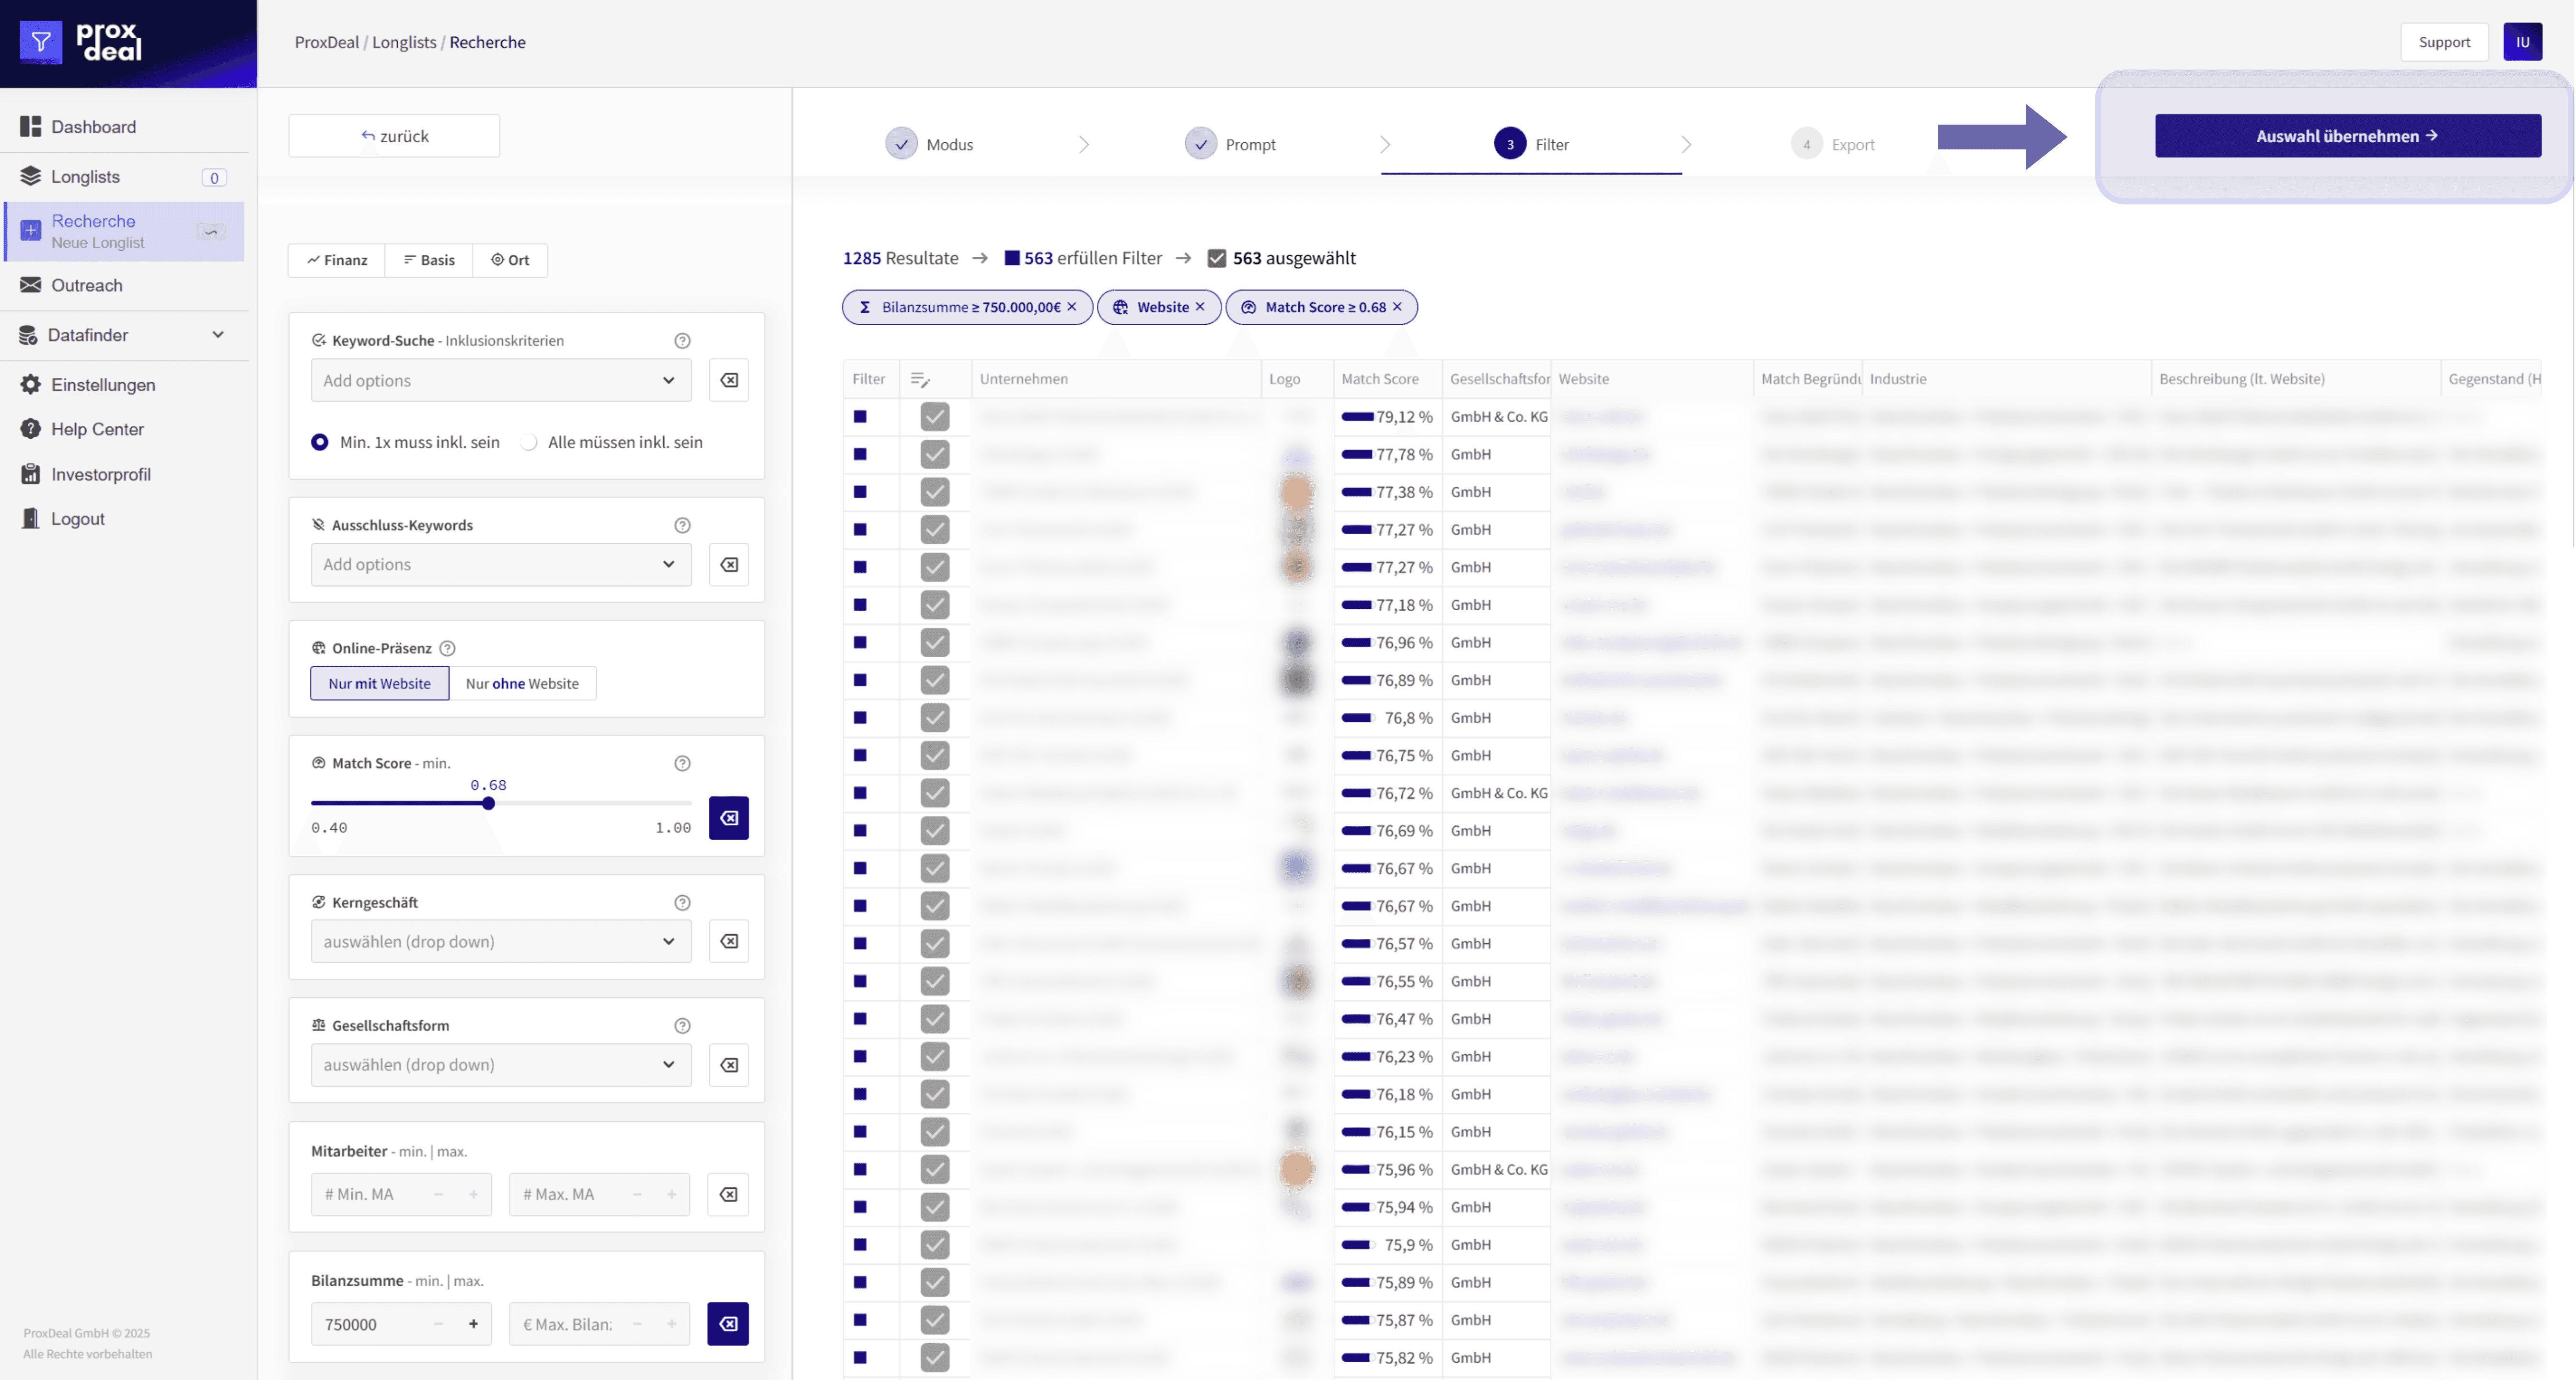
Task: Open the help icon beside Ausschluss-Keywords
Action: (x=682, y=525)
